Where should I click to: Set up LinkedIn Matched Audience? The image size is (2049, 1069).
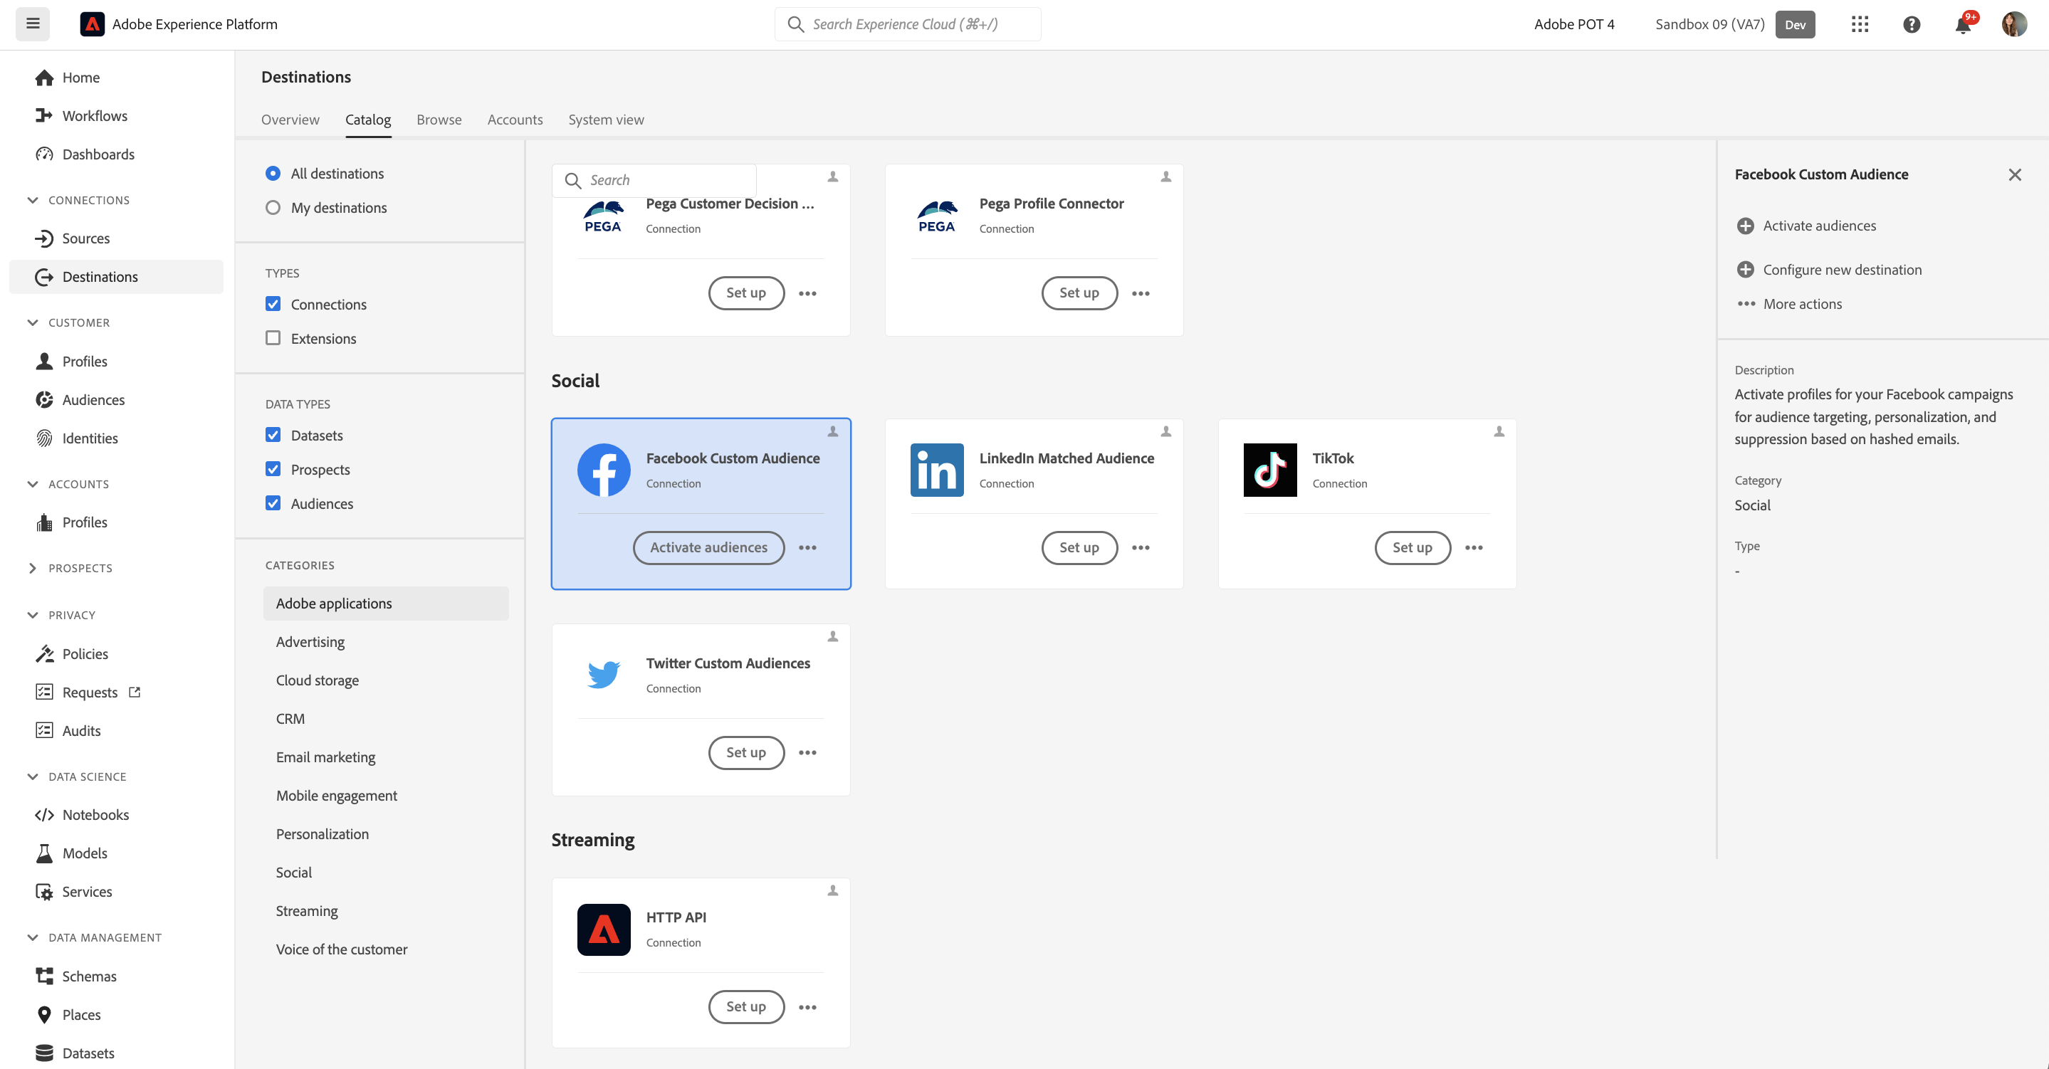[1079, 547]
